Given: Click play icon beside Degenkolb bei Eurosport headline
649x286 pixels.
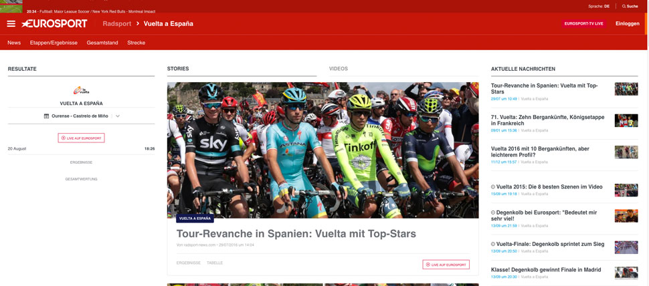Looking at the screenshot, I should pos(493,212).
